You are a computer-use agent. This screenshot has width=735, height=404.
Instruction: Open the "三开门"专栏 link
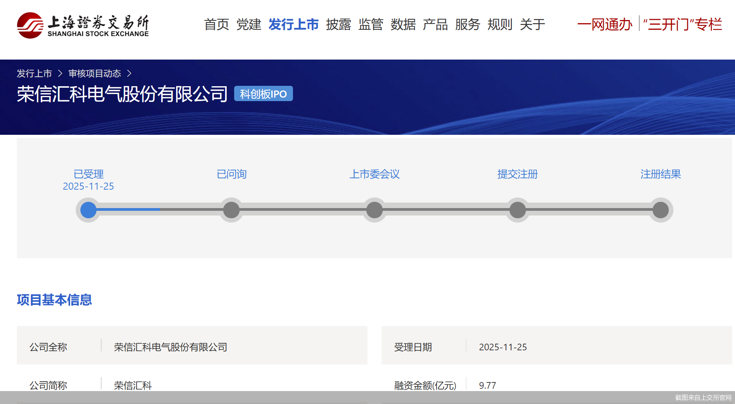click(x=684, y=24)
